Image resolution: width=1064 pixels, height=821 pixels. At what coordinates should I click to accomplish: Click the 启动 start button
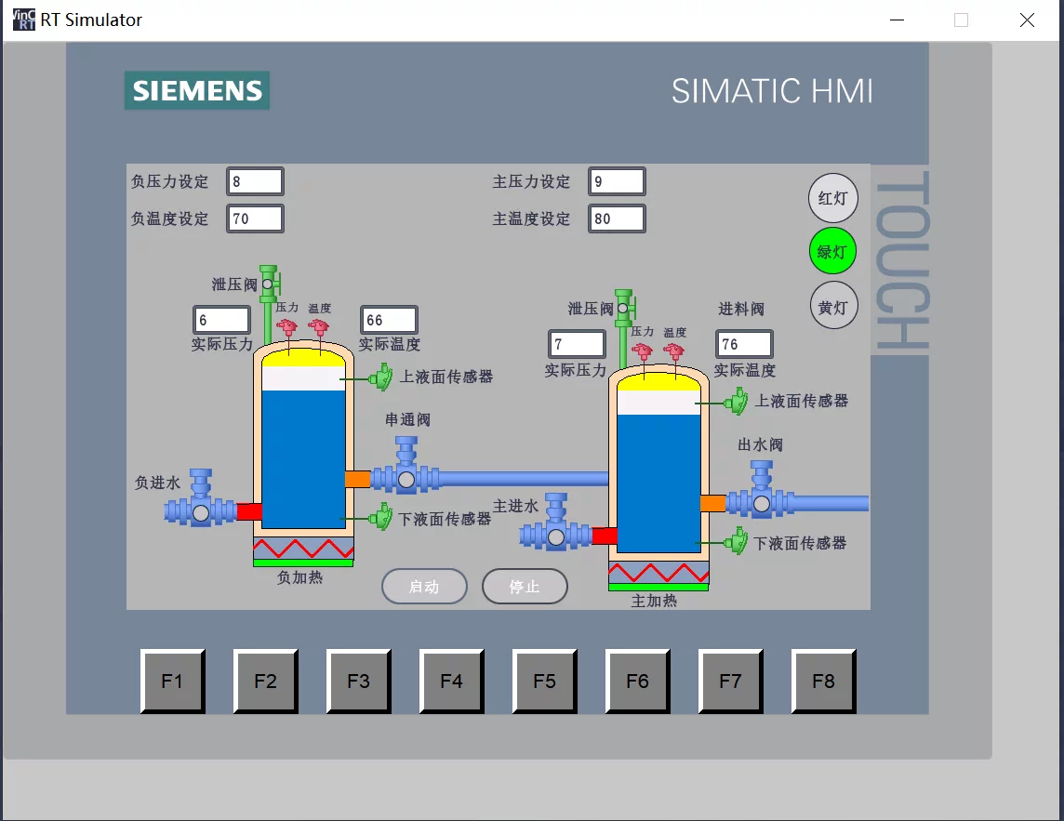pos(424,587)
